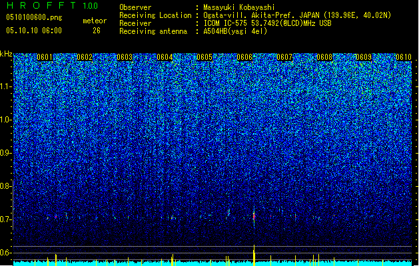This screenshot has height=266, width=419.
Task: Click the 0606 time marker
Action: pyautogui.click(x=244, y=57)
